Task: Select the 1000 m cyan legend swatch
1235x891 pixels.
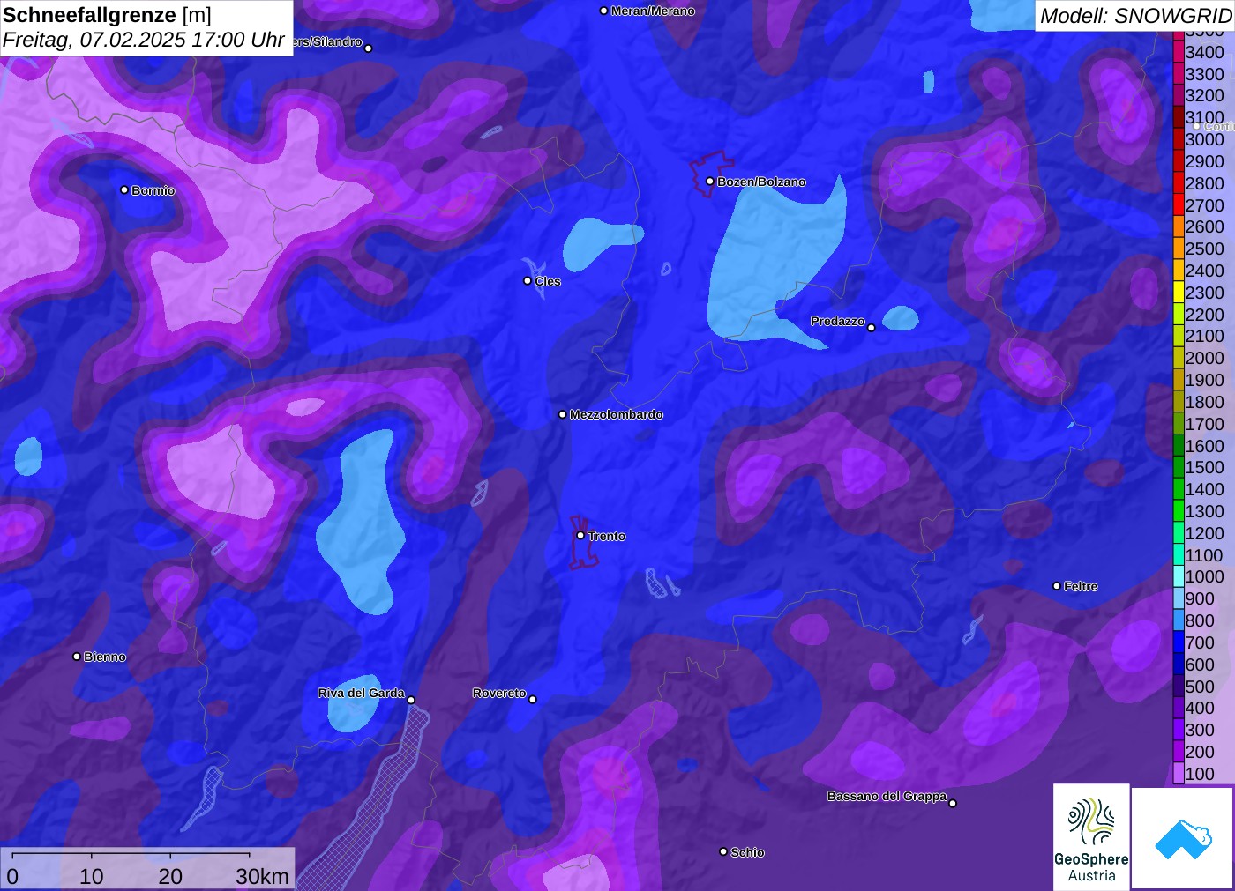Action: tap(1179, 576)
